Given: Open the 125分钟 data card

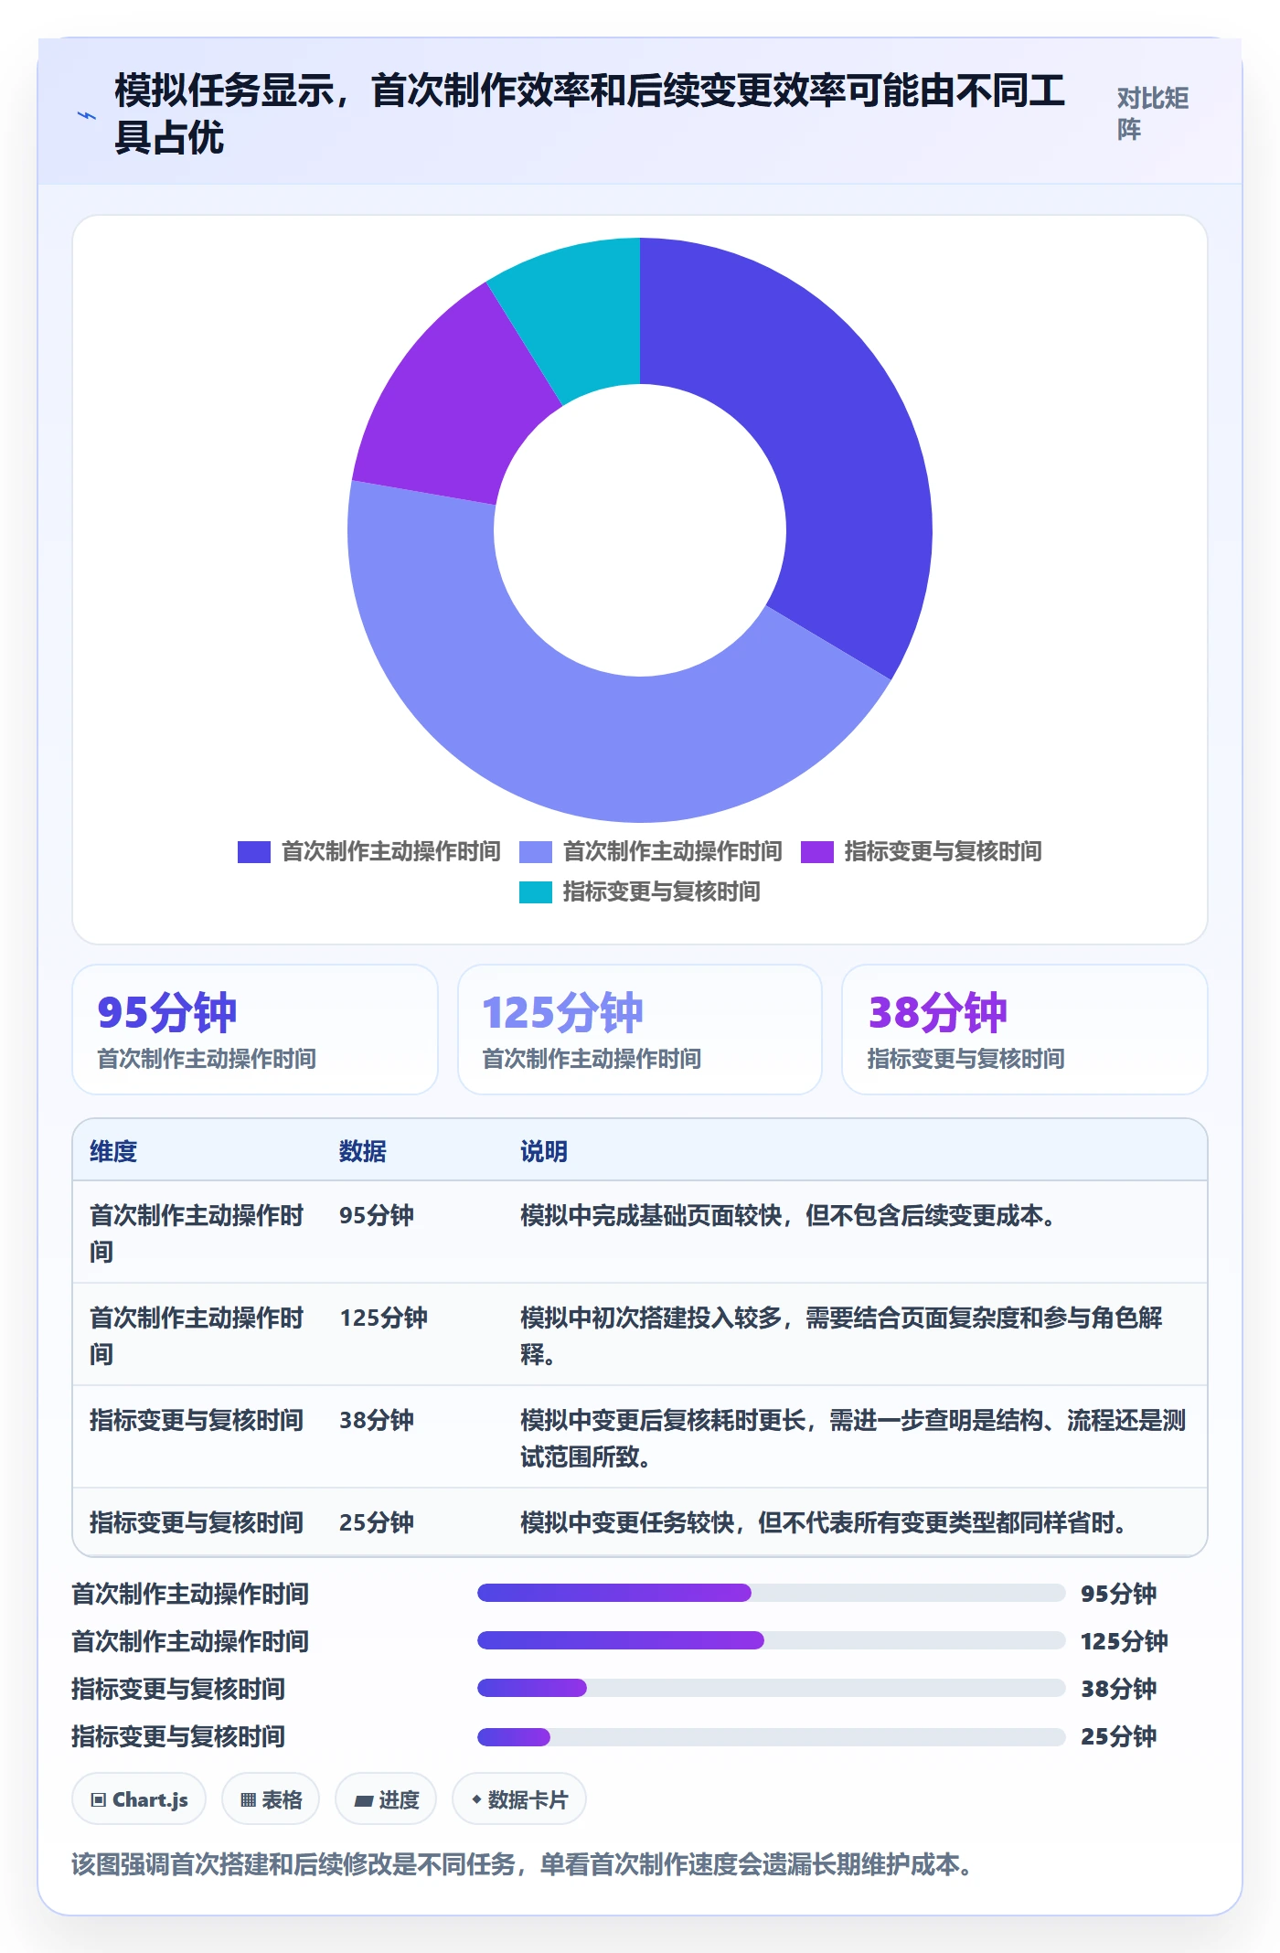Looking at the screenshot, I should (x=640, y=1030).
